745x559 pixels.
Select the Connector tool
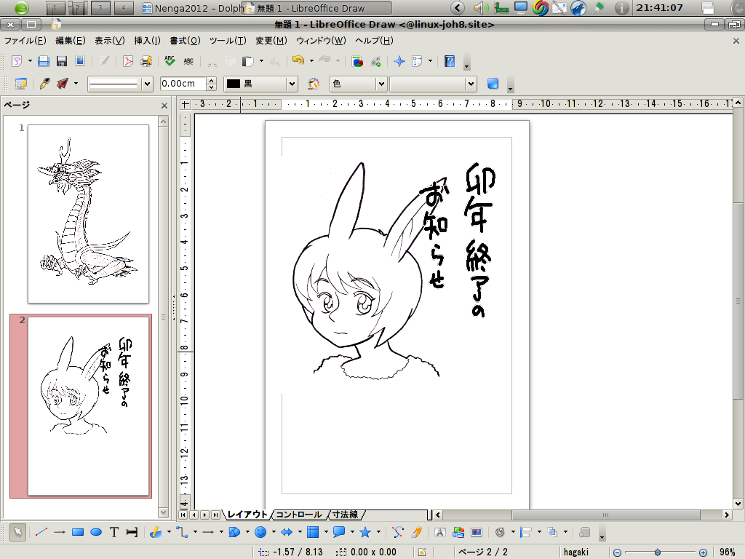tap(182, 532)
